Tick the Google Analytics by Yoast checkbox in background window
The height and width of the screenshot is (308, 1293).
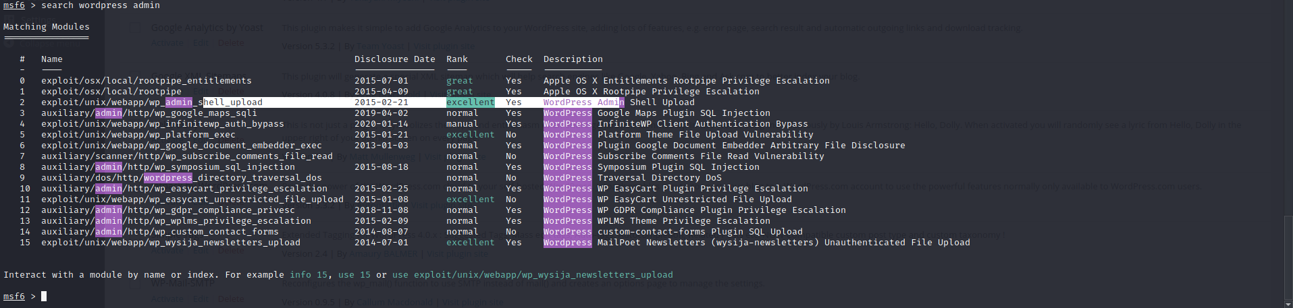pyautogui.click(x=135, y=28)
